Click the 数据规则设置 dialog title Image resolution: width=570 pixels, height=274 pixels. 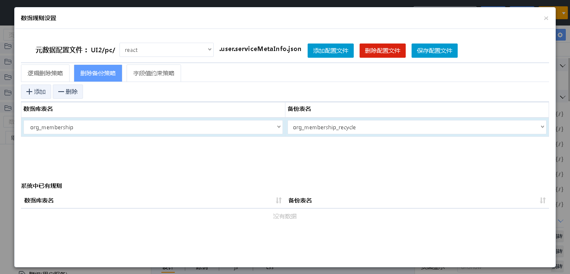pos(39,18)
